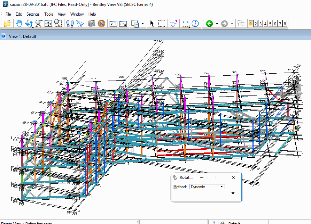Click the green Back arrow button
This screenshot has height=224, width=311.
coord(209,24)
